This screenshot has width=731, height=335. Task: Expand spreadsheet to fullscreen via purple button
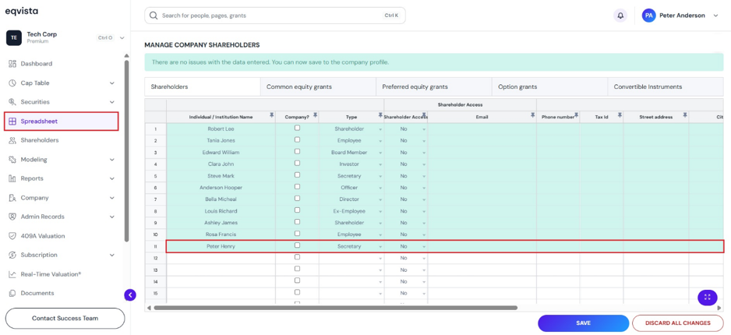[707, 298]
